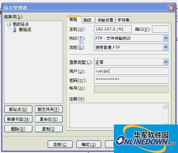Switch to the 字符集 tab
The height and width of the screenshot is (153, 178).
pyautogui.click(x=124, y=20)
